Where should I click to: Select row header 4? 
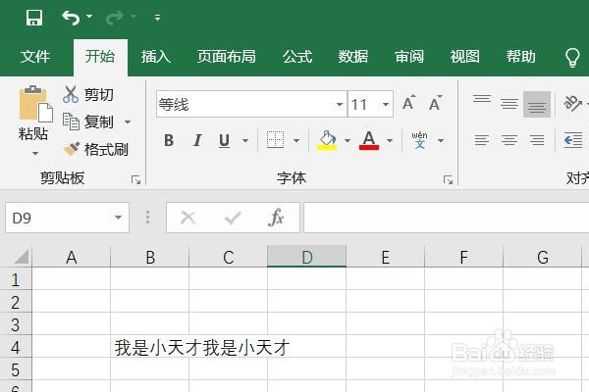tap(16, 347)
